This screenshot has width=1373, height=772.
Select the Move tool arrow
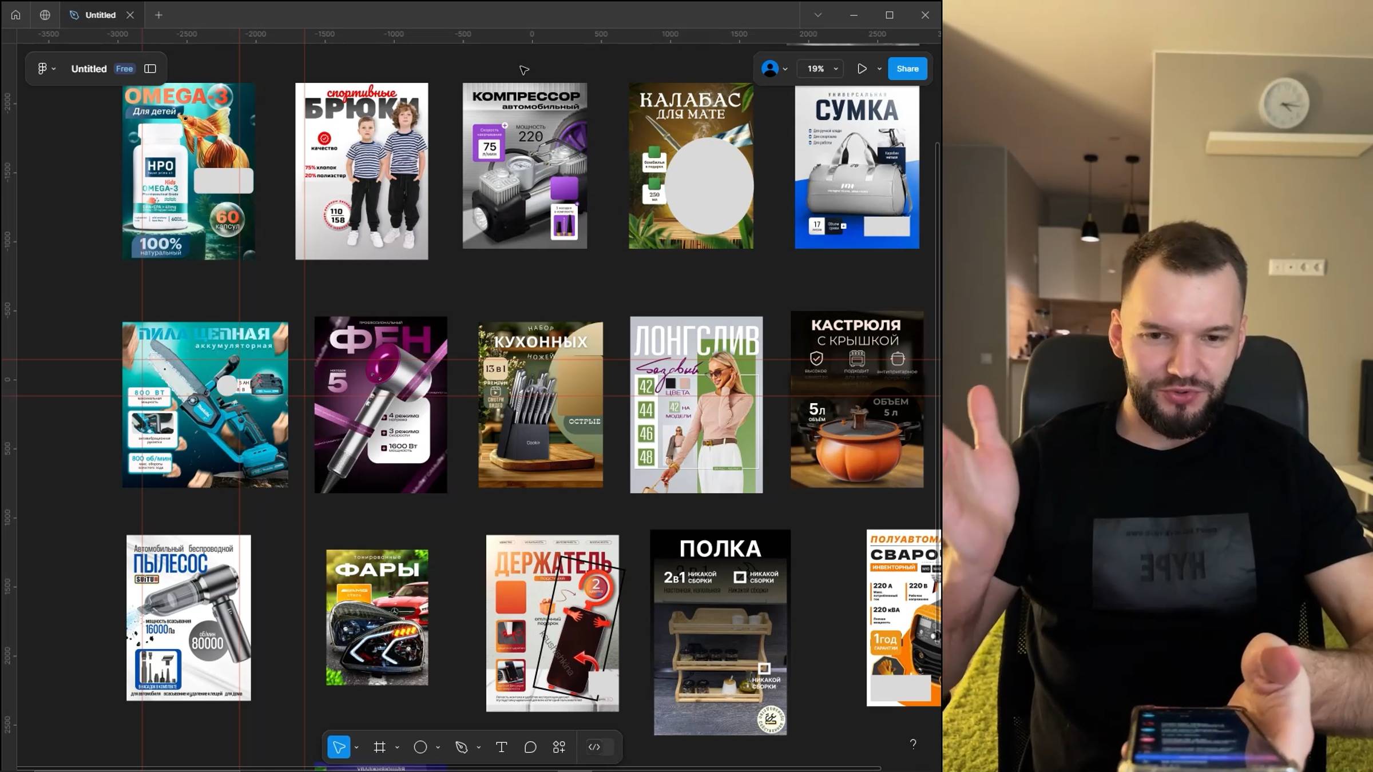click(x=339, y=747)
